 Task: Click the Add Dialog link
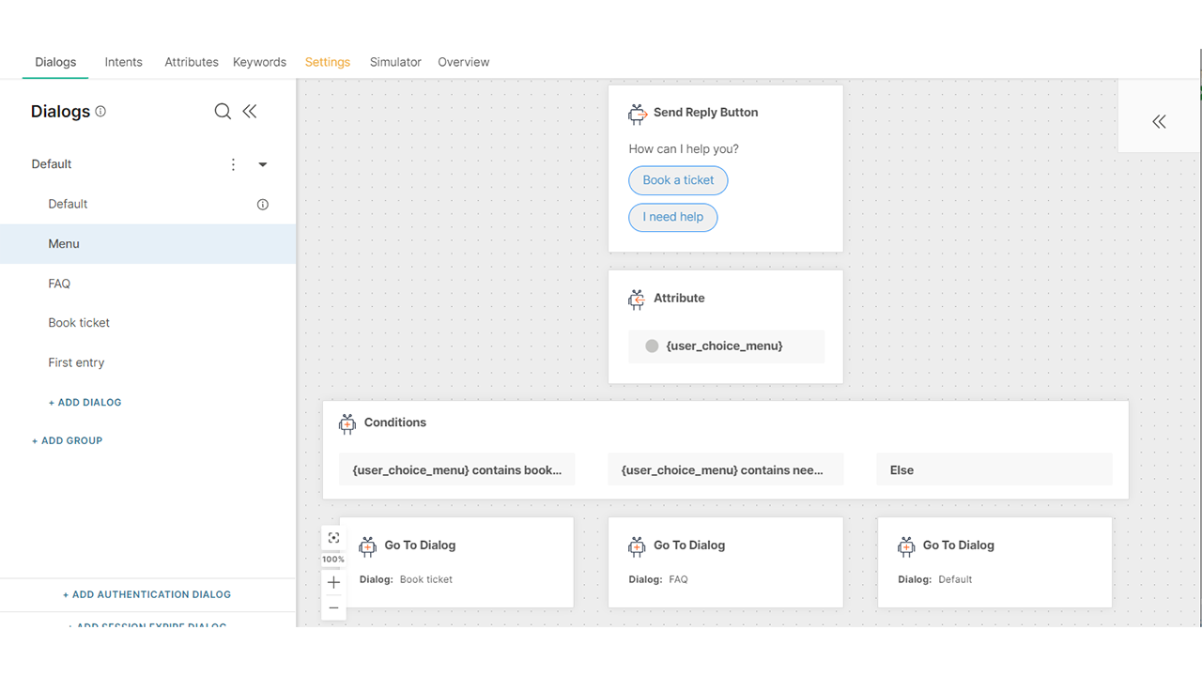pyautogui.click(x=85, y=402)
